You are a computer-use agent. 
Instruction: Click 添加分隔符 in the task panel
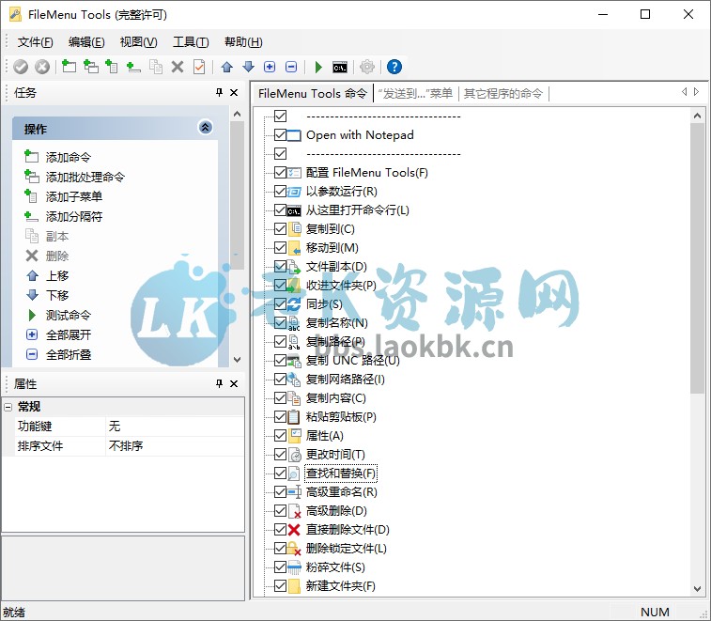point(74,216)
